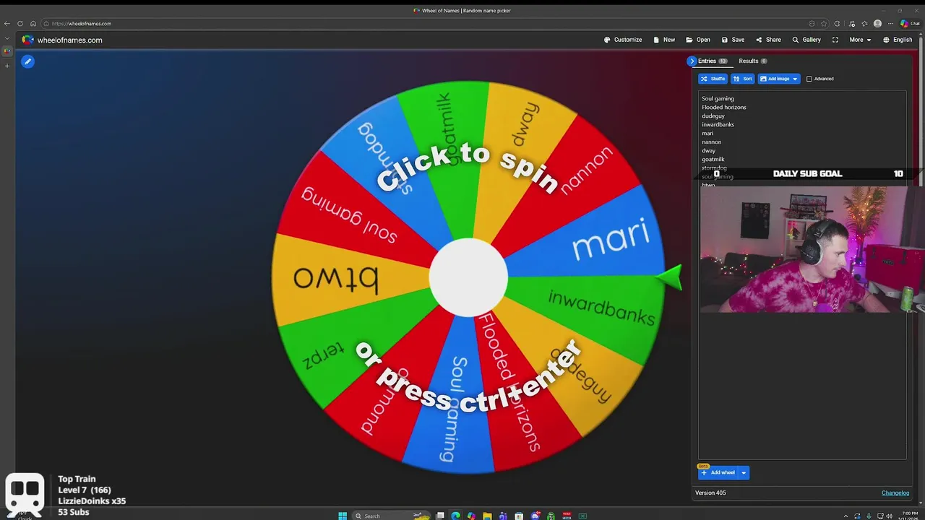This screenshot has height=520, width=925.
Task: Open Microsoft Edge from the taskbar
Action: tap(455, 516)
